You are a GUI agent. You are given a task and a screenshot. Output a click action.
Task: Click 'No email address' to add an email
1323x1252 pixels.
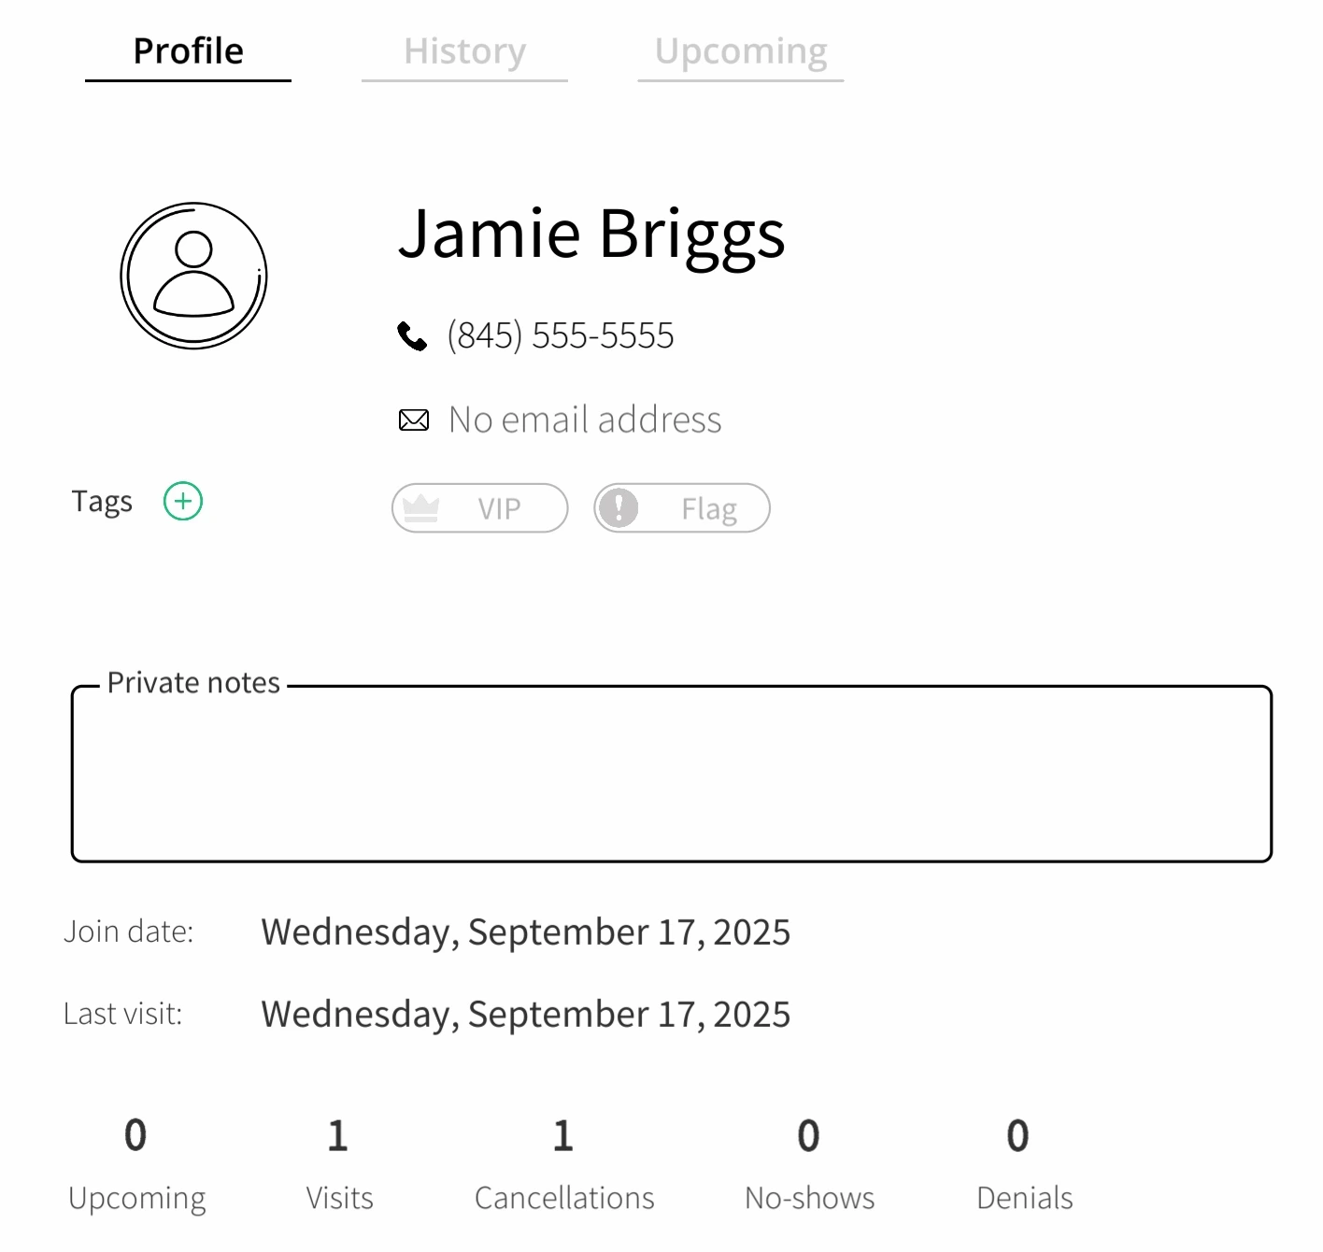tap(584, 420)
